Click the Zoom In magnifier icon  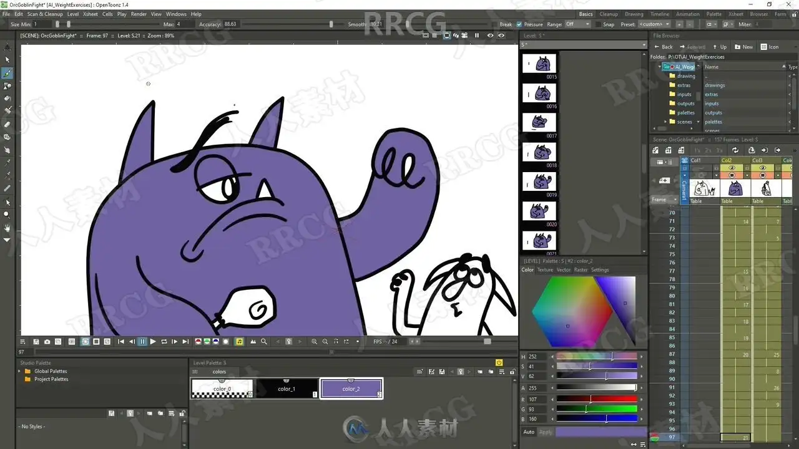(x=314, y=342)
